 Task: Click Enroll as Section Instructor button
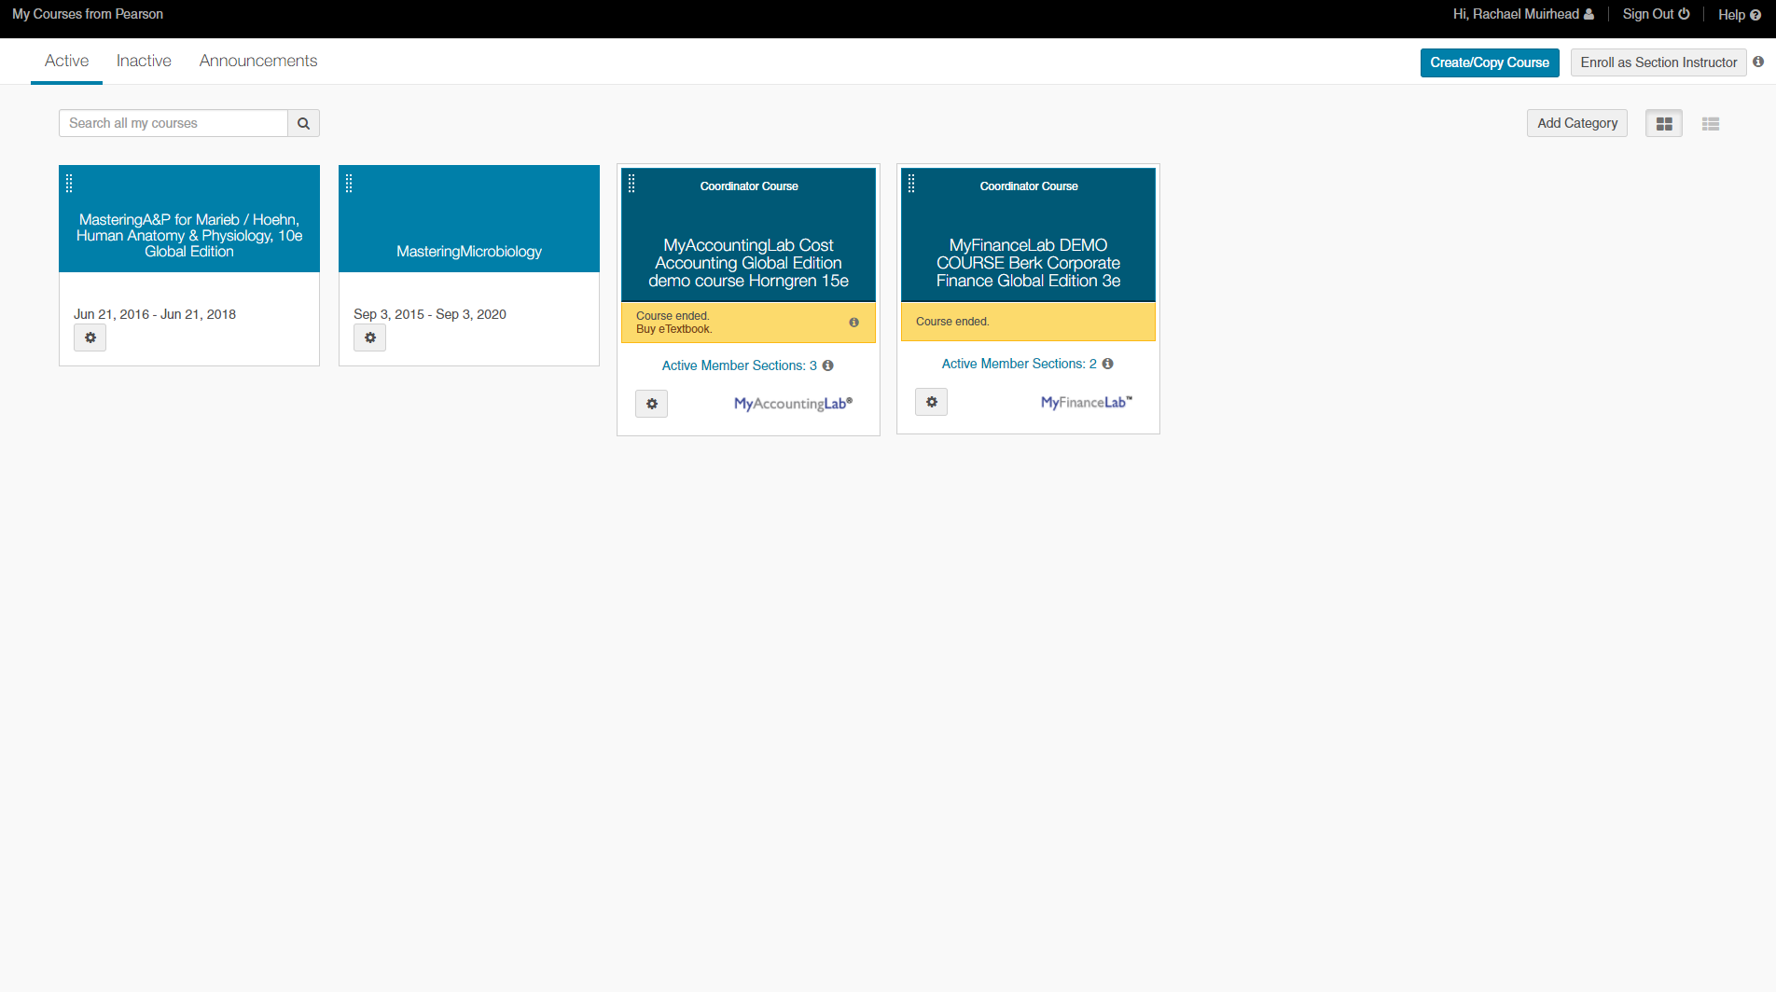coord(1658,62)
